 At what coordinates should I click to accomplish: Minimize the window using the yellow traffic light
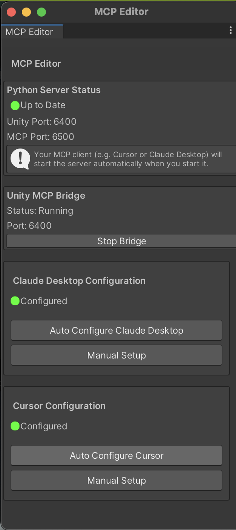[26, 12]
